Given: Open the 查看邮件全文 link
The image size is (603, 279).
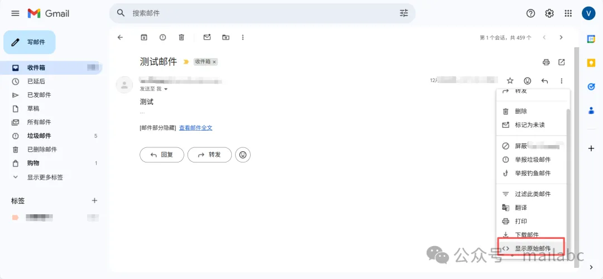Looking at the screenshot, I should [195, 128].
